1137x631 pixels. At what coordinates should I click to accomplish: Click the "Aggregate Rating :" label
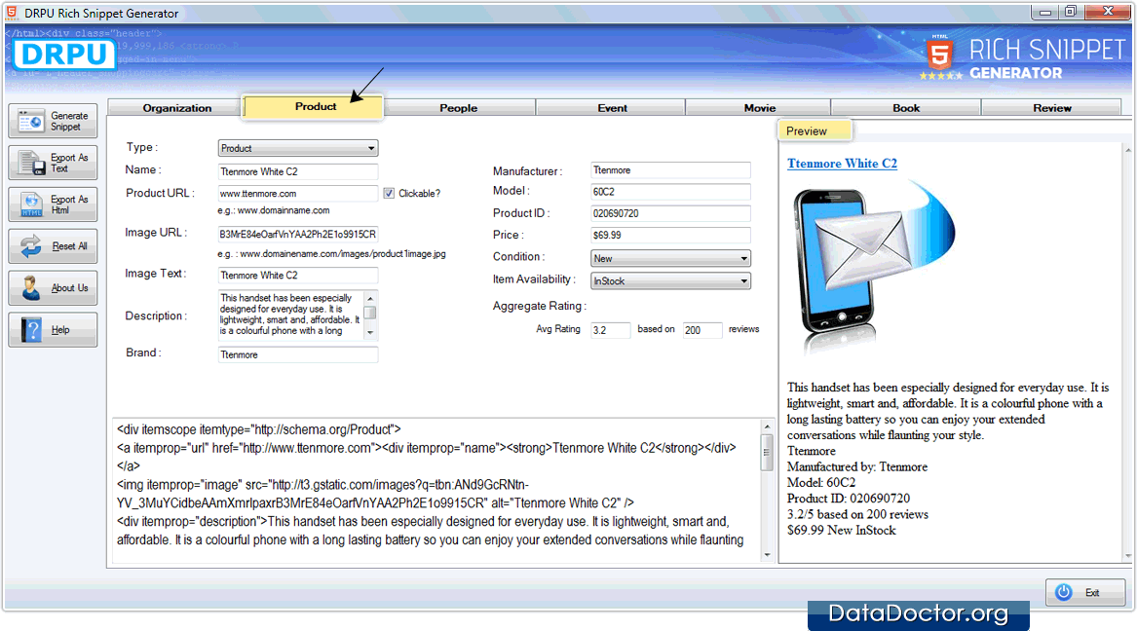tap(540, 306)
